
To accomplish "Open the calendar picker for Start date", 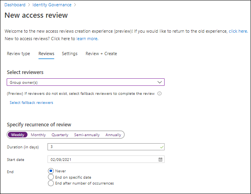I will pos(160,159).
